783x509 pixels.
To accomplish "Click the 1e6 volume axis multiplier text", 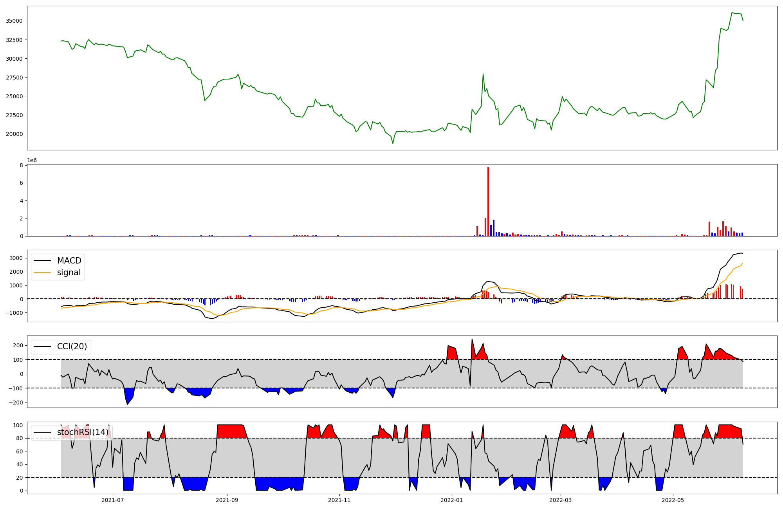I will pos(32,160).
